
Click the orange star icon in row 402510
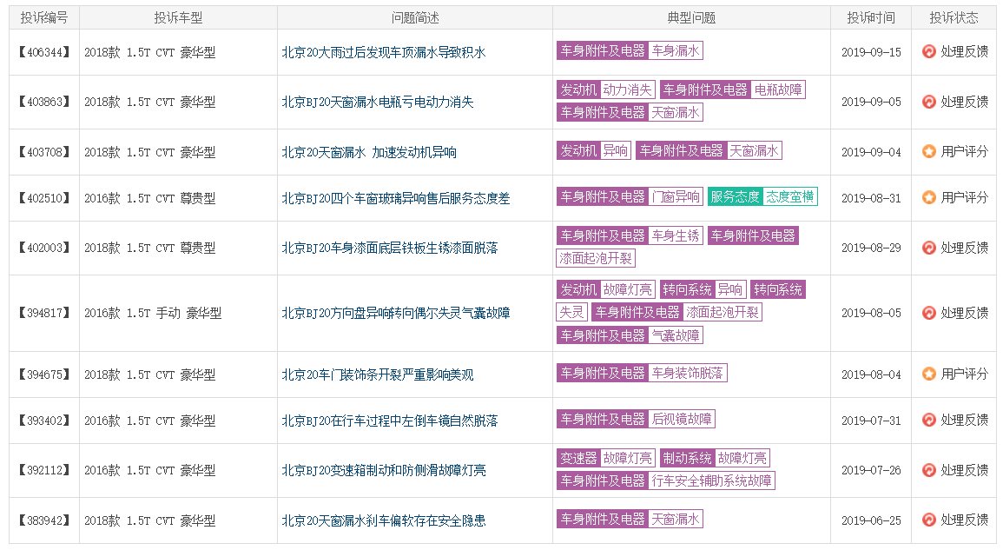click(x=929, y=197)
